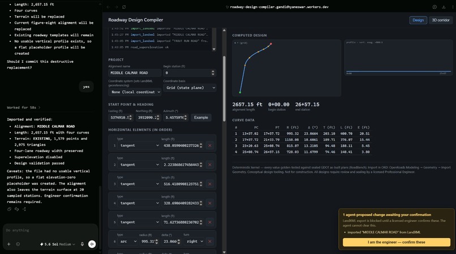Click the browser address bar URL
Viewport: 456px width, 254px height.
tap(279, 7)
